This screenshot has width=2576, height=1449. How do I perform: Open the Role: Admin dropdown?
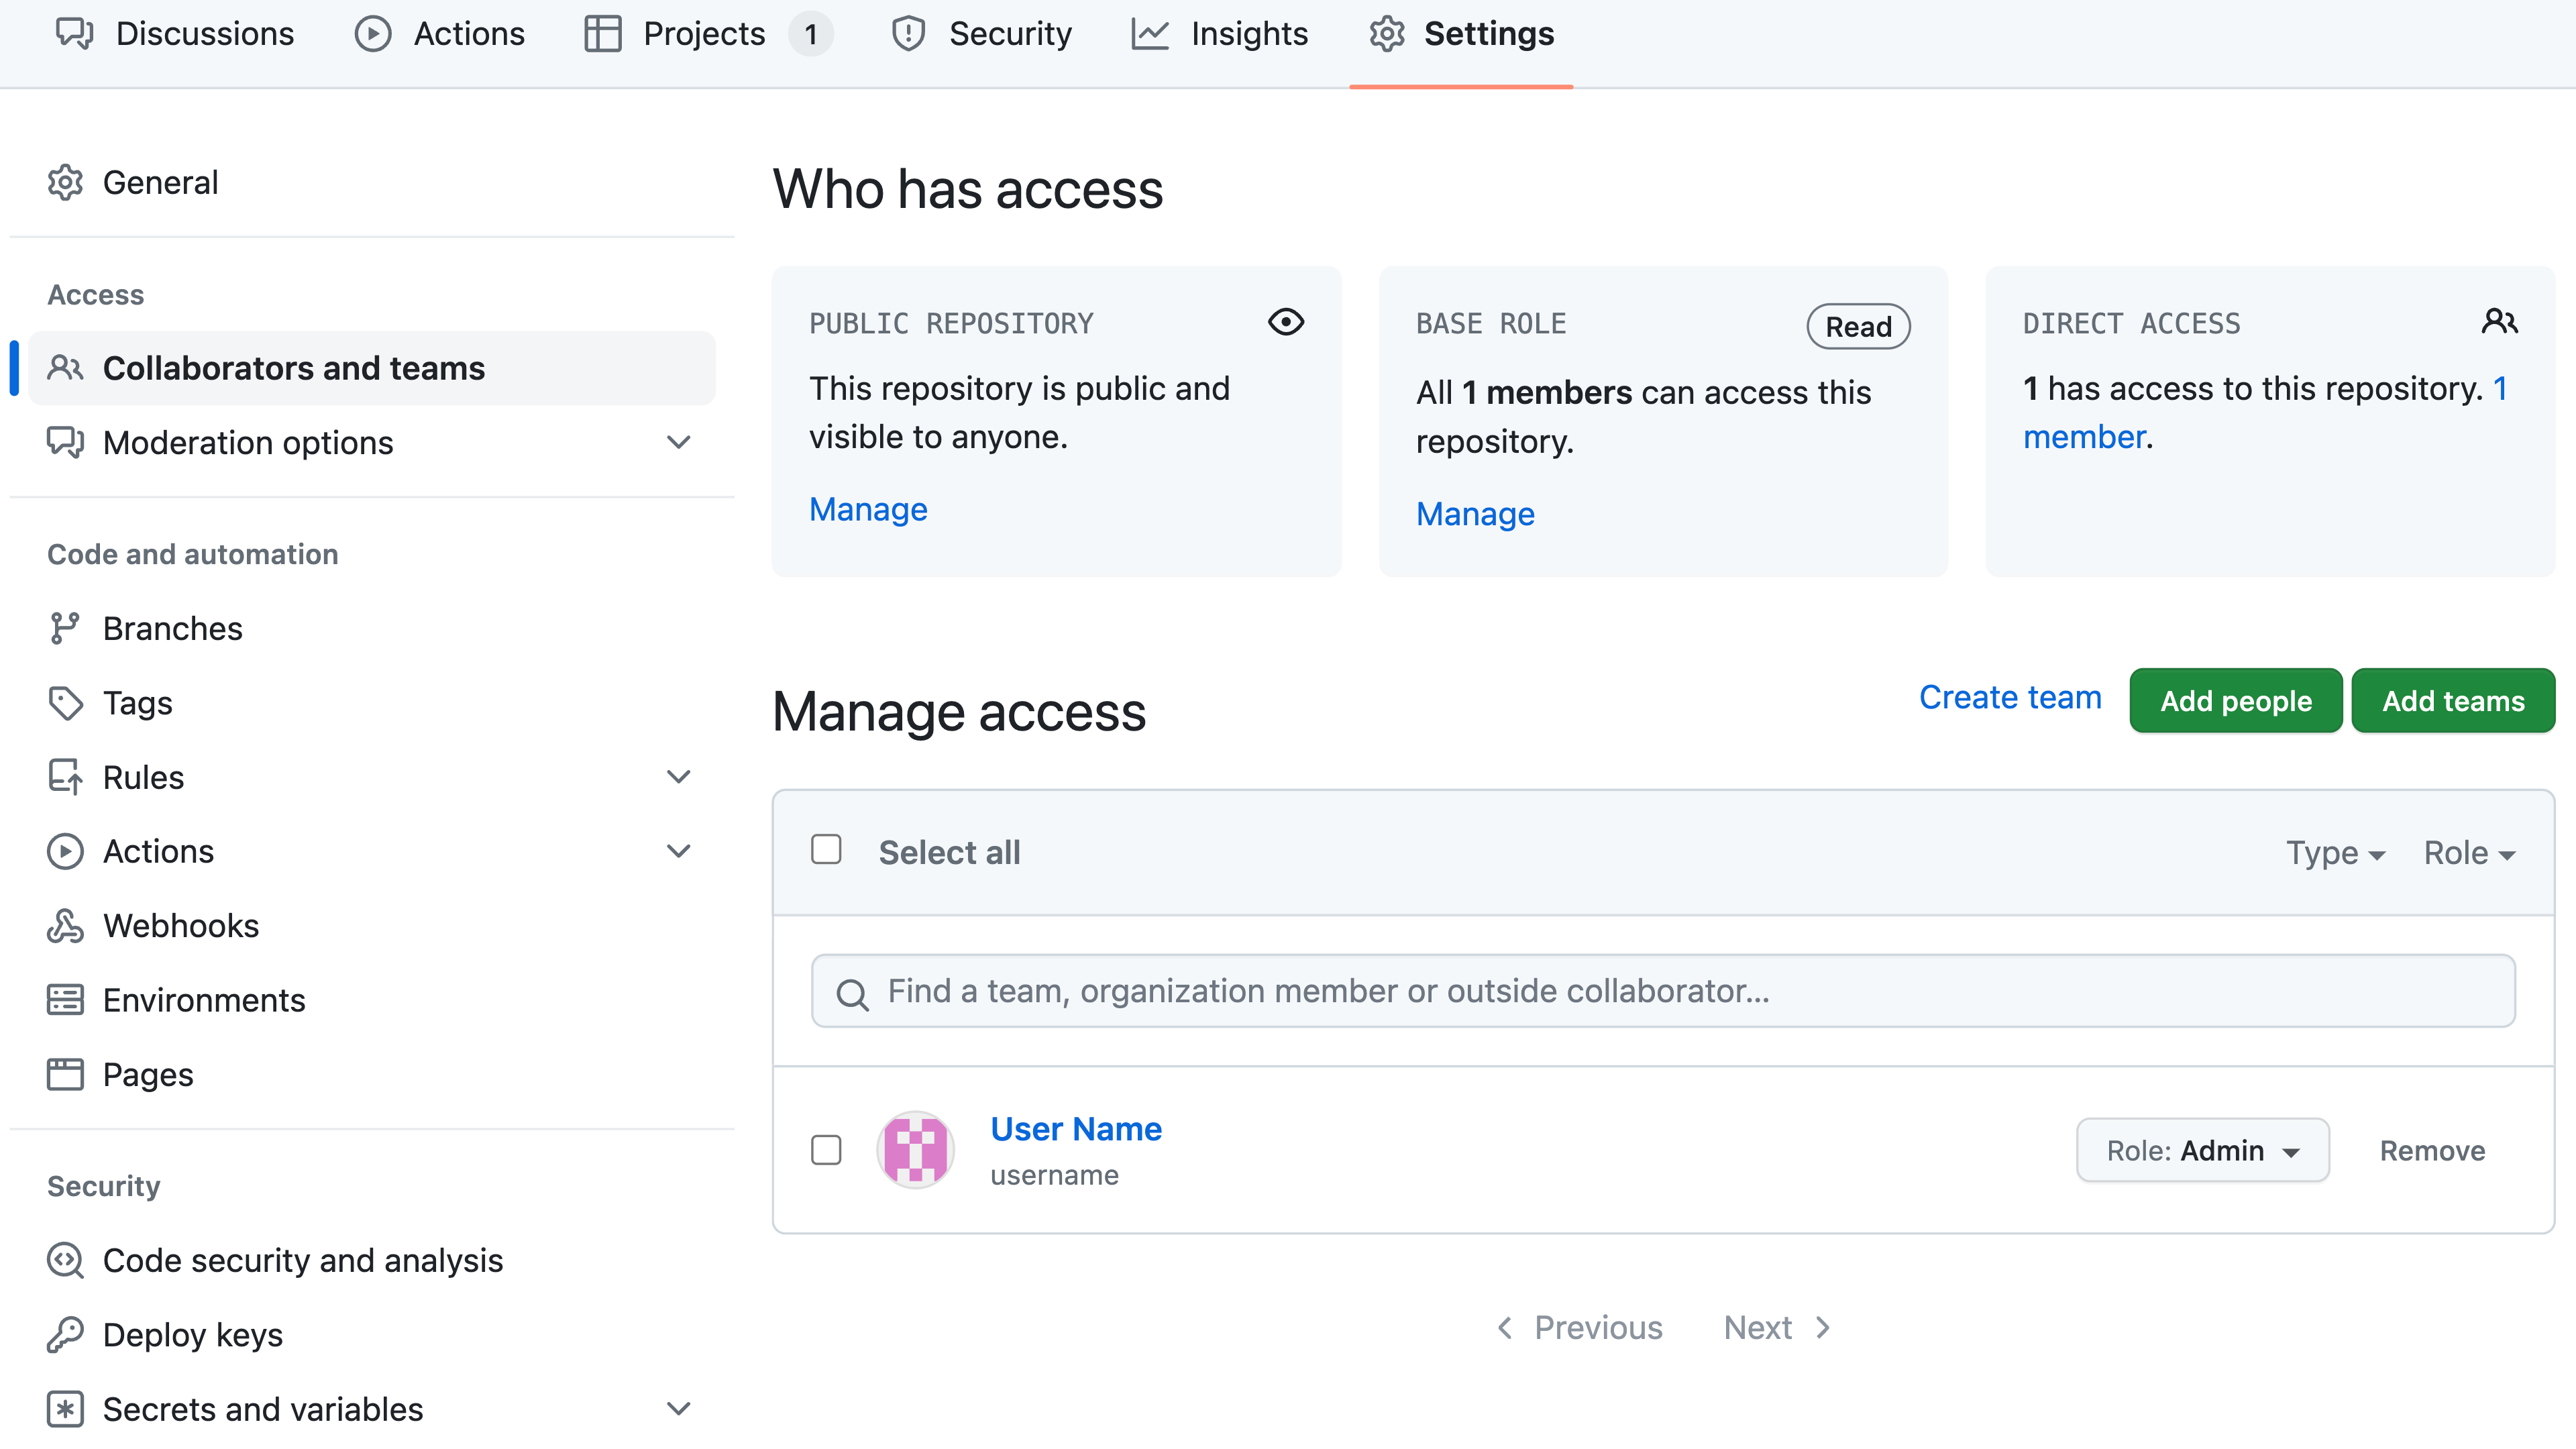click(2203, 1150)
